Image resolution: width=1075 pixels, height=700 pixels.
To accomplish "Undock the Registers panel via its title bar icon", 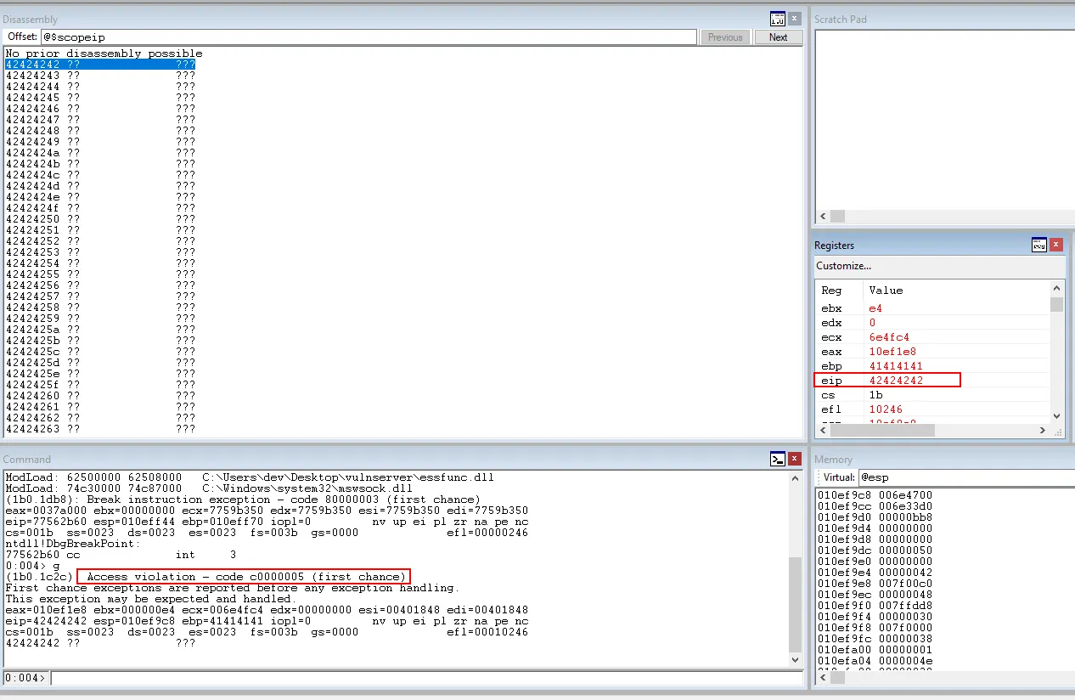I will [1039, 245].
